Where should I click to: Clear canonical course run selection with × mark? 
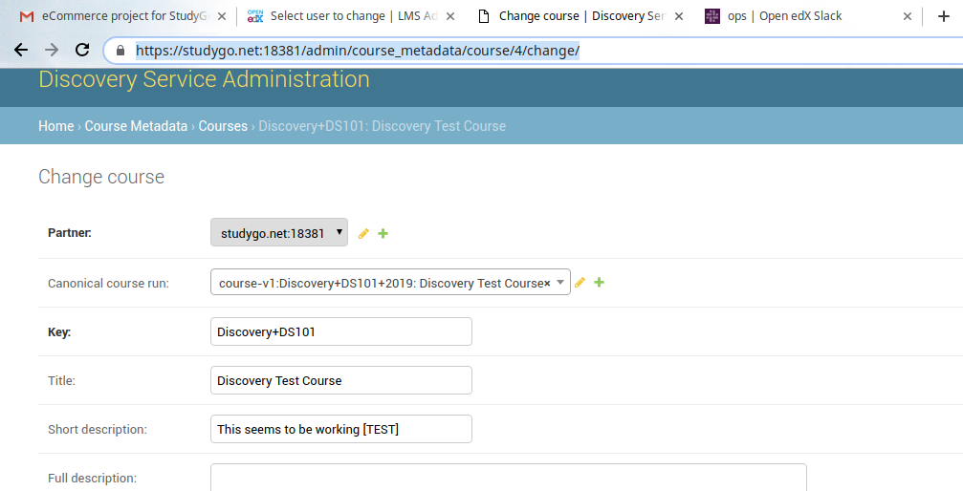click(547, 283)
